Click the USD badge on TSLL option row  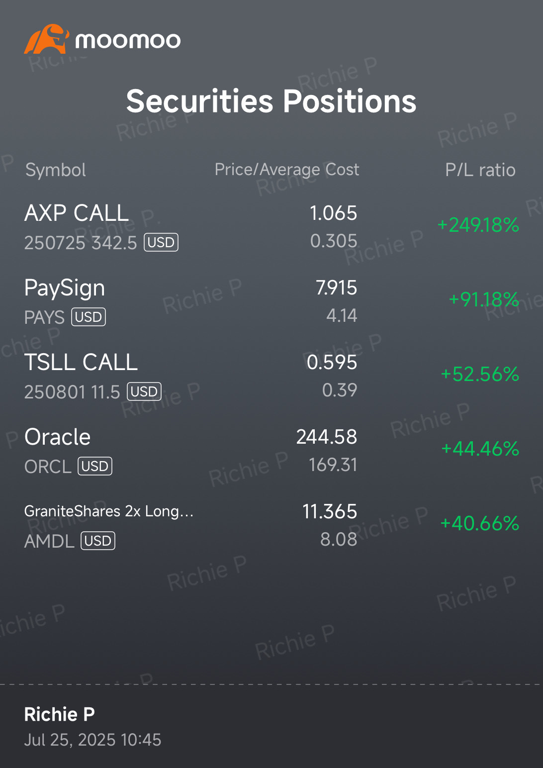(144, 391)
